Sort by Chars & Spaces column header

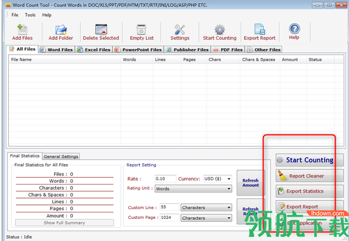(x=260, y=59)
